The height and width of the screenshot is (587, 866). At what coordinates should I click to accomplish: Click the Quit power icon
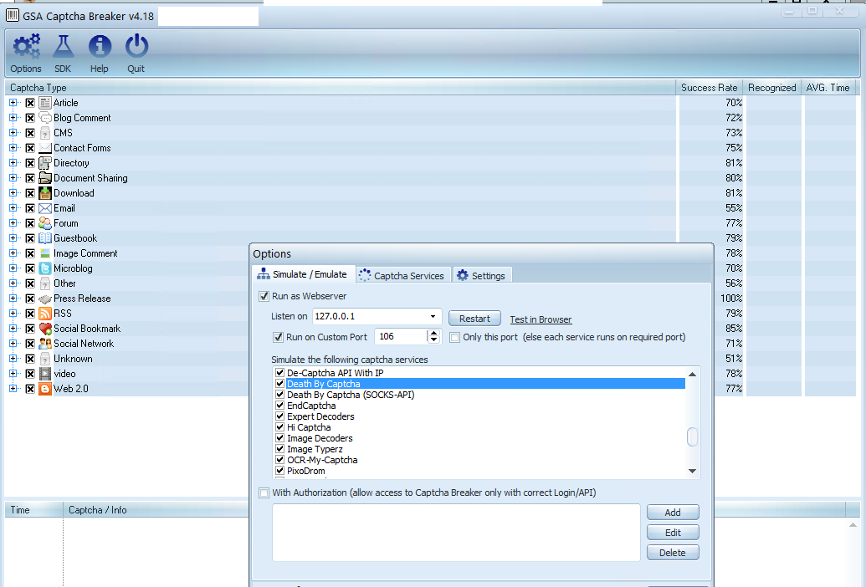[136, 47]
